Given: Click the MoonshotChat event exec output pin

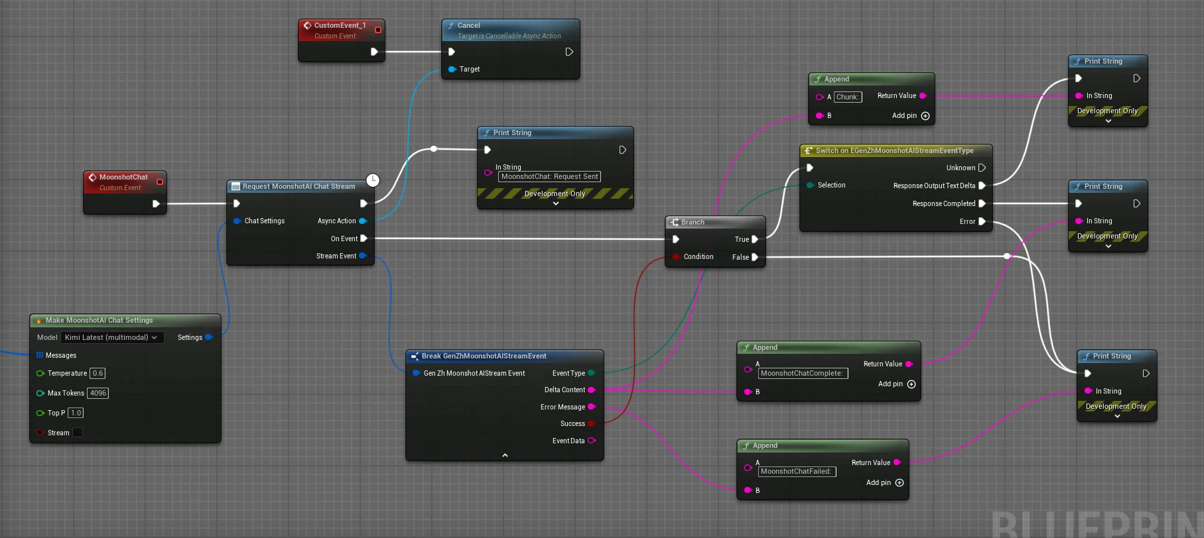Looking at the screenshot, I should (156, 203).
